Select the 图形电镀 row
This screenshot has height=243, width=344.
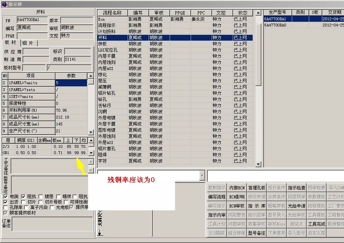click(x=175, y=130)
